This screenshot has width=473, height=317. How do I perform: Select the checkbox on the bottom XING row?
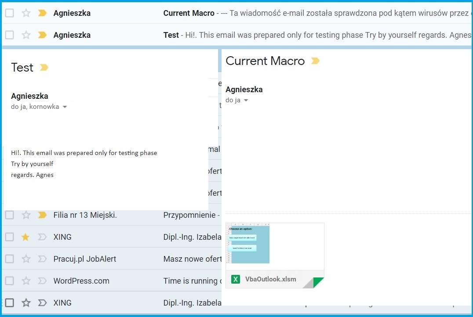click(9, 303)
